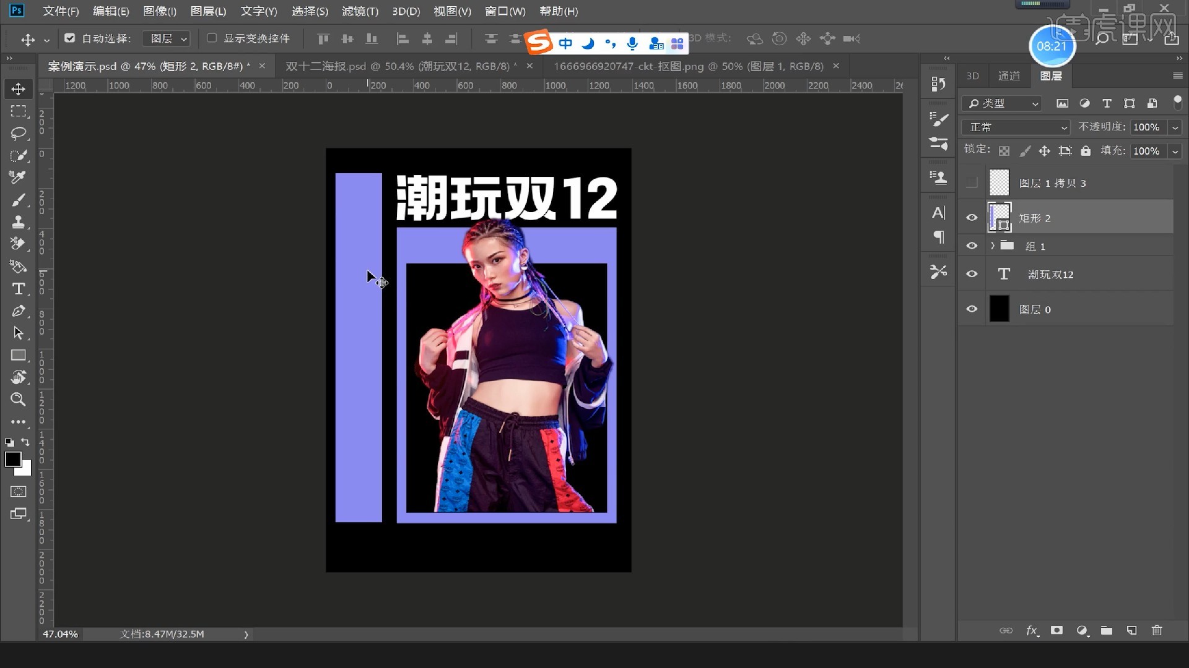
Task: Open the fill slider dropdown arrow
Action: click(x=1175, y=151)
